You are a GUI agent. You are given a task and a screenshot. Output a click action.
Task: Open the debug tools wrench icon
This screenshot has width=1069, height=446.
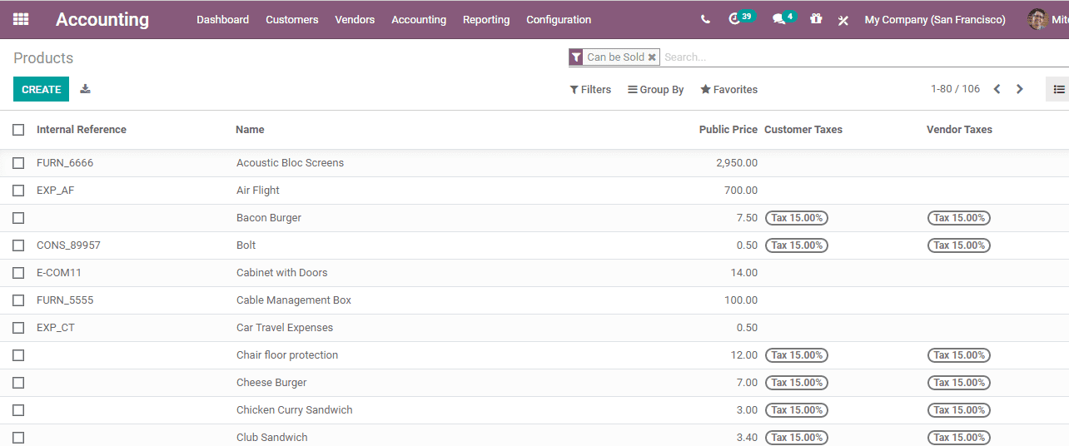843,20
